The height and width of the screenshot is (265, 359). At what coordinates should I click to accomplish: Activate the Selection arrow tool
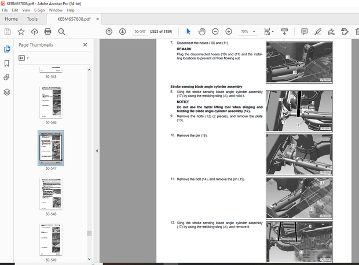tap(188, 32)
